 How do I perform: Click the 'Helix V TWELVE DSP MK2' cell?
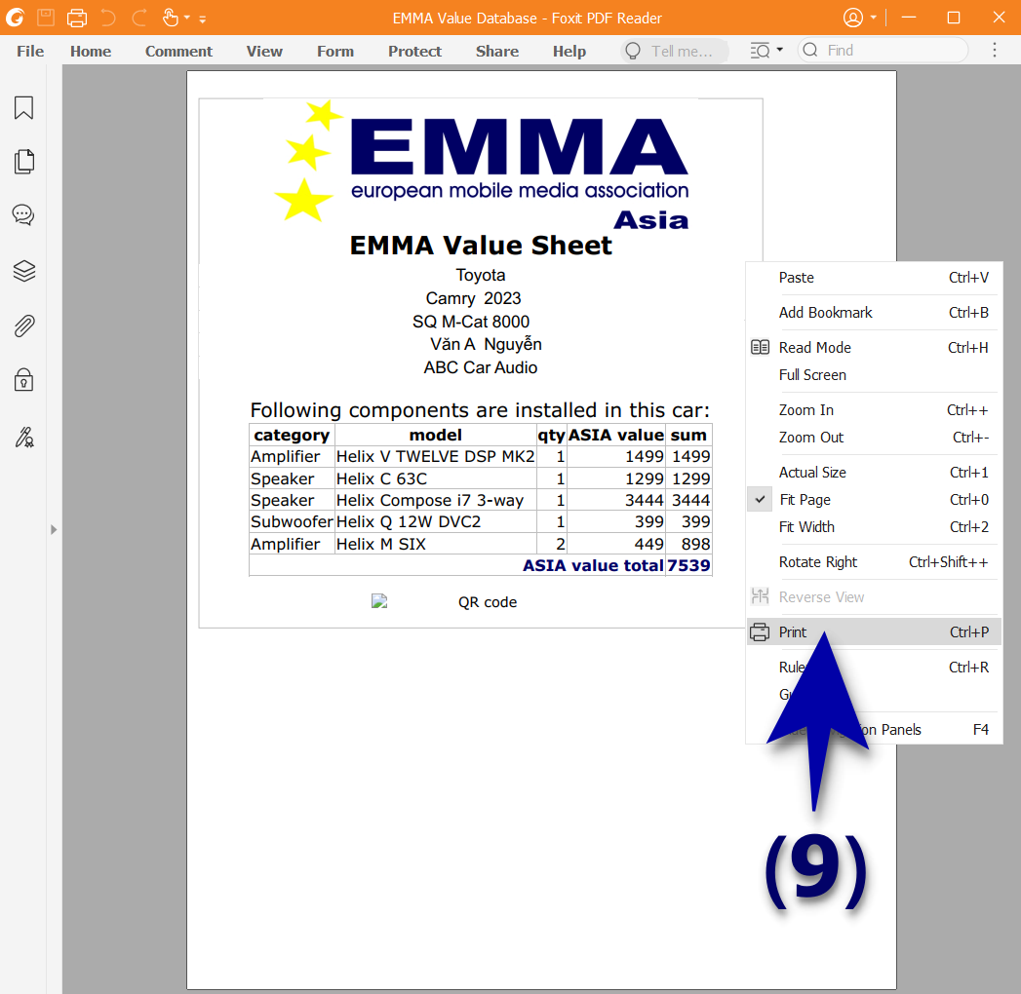pyautogui.click(x=436, y=457)
